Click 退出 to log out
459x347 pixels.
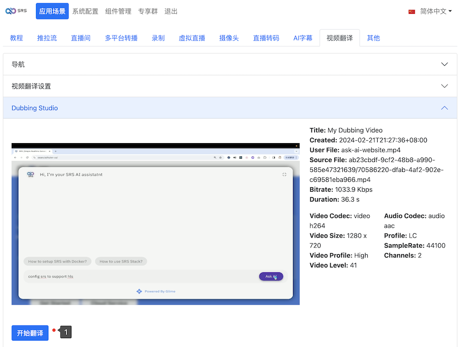coord(171,11)
